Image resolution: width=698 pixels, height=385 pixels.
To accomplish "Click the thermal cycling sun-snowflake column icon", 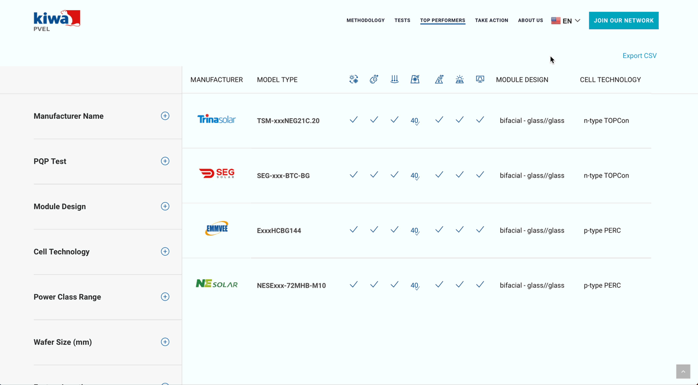I will [x=354, y=79].
